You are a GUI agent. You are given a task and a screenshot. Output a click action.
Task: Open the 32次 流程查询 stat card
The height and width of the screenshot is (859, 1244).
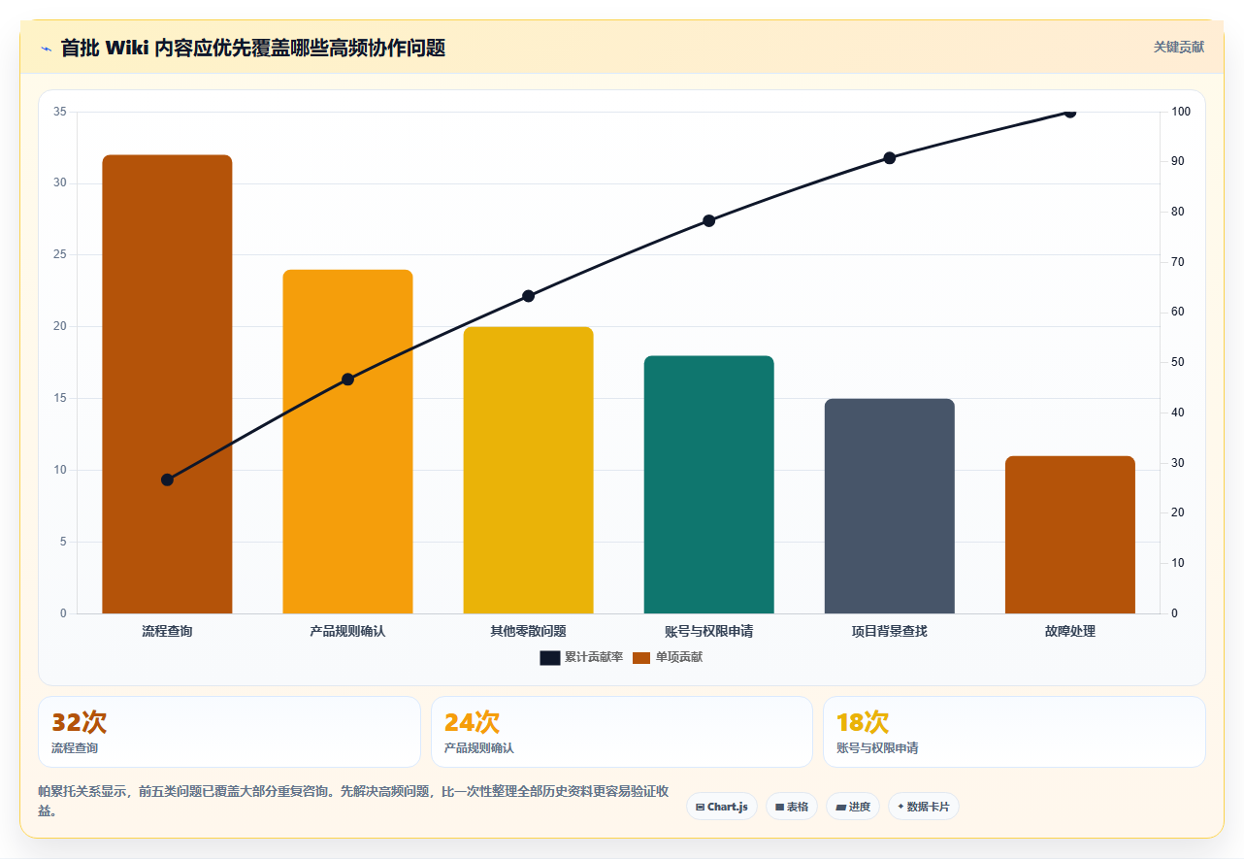click(229, 732)
